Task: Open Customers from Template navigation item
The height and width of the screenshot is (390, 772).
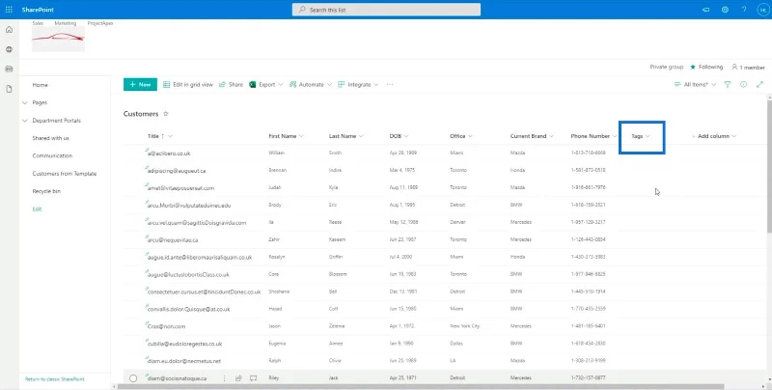Action: [65, 174]
